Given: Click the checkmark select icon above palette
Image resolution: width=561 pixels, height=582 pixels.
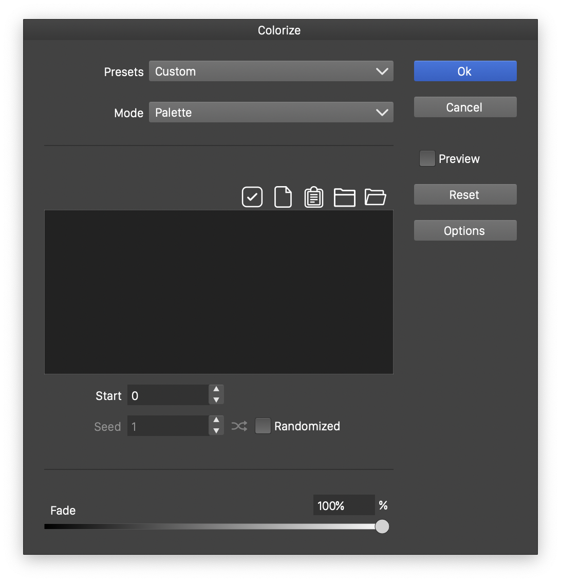Looking at the screenshot, I should 252,197.
